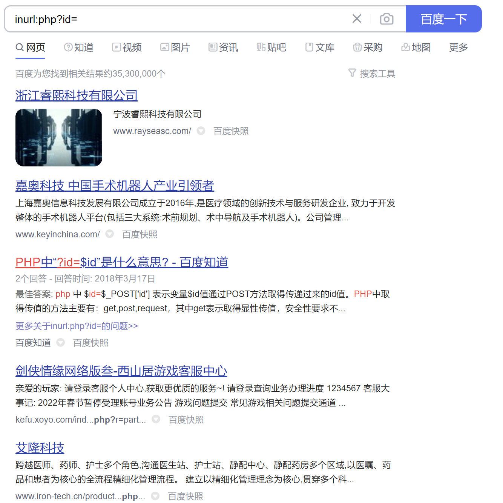Image resolution: width=503 pixels, height=503 pixels.
Task: Switch to the 视频 tab
Action: tap(127, 48)
